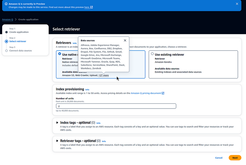Viewport: 246px width, 165px height.
Task: Click the Step 3 empty circle indicator
Action: tap(6, 51)
